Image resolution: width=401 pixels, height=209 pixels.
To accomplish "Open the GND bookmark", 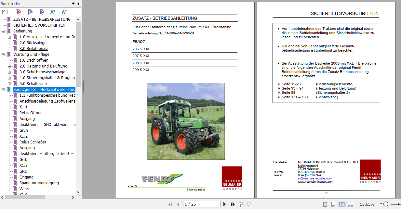I will point(23,171).
